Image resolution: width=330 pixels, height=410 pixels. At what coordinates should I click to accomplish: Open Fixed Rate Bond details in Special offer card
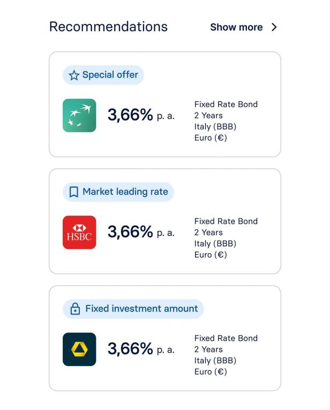(x=226, y=105)
